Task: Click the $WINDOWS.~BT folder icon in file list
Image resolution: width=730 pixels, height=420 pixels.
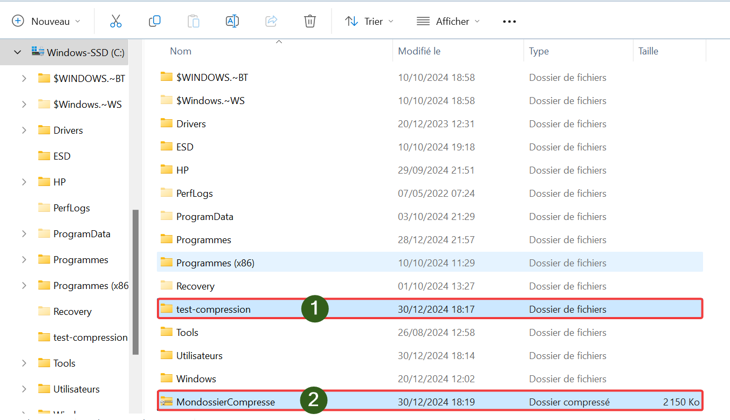Action: pos(167,77)
